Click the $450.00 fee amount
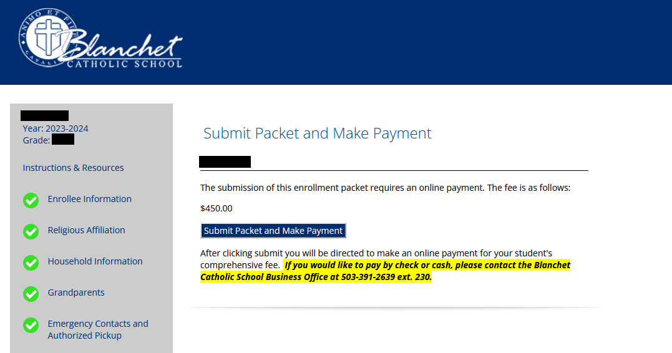672x353 pixels. pos(217,208)
